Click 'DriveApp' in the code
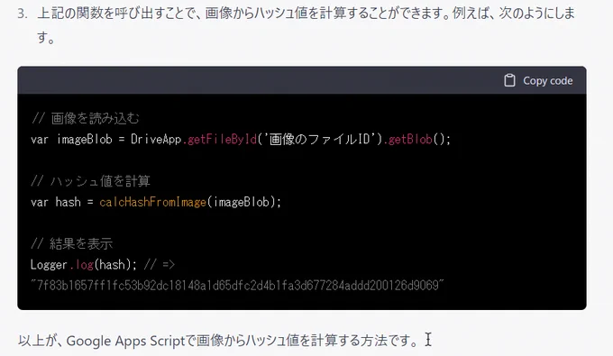This screenshot has width=613, height=356. [156, 139]
